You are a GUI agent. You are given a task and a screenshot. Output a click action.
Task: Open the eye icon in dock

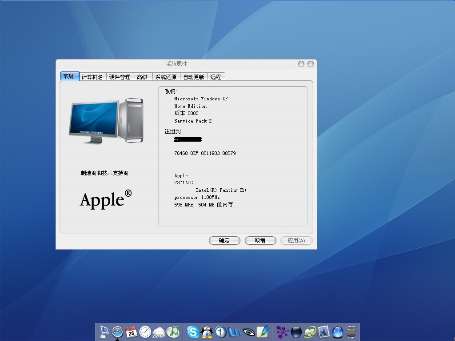coord(248,332)
